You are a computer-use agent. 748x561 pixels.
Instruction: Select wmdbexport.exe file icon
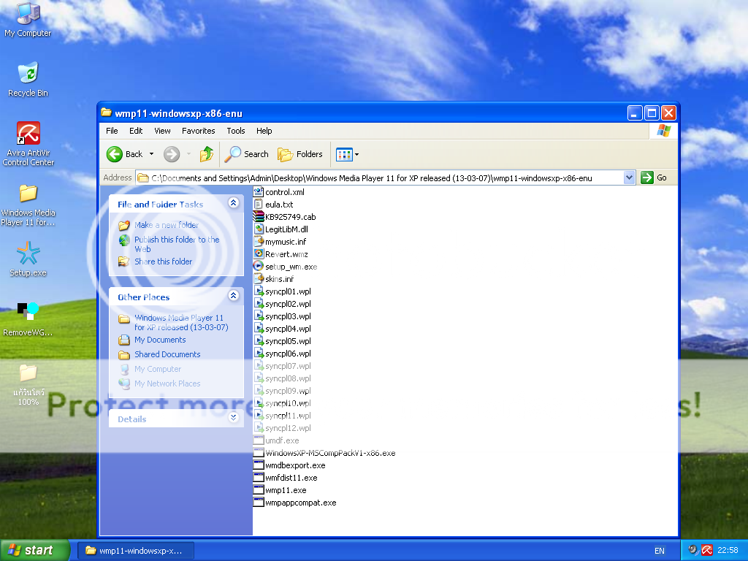[259, 465]
